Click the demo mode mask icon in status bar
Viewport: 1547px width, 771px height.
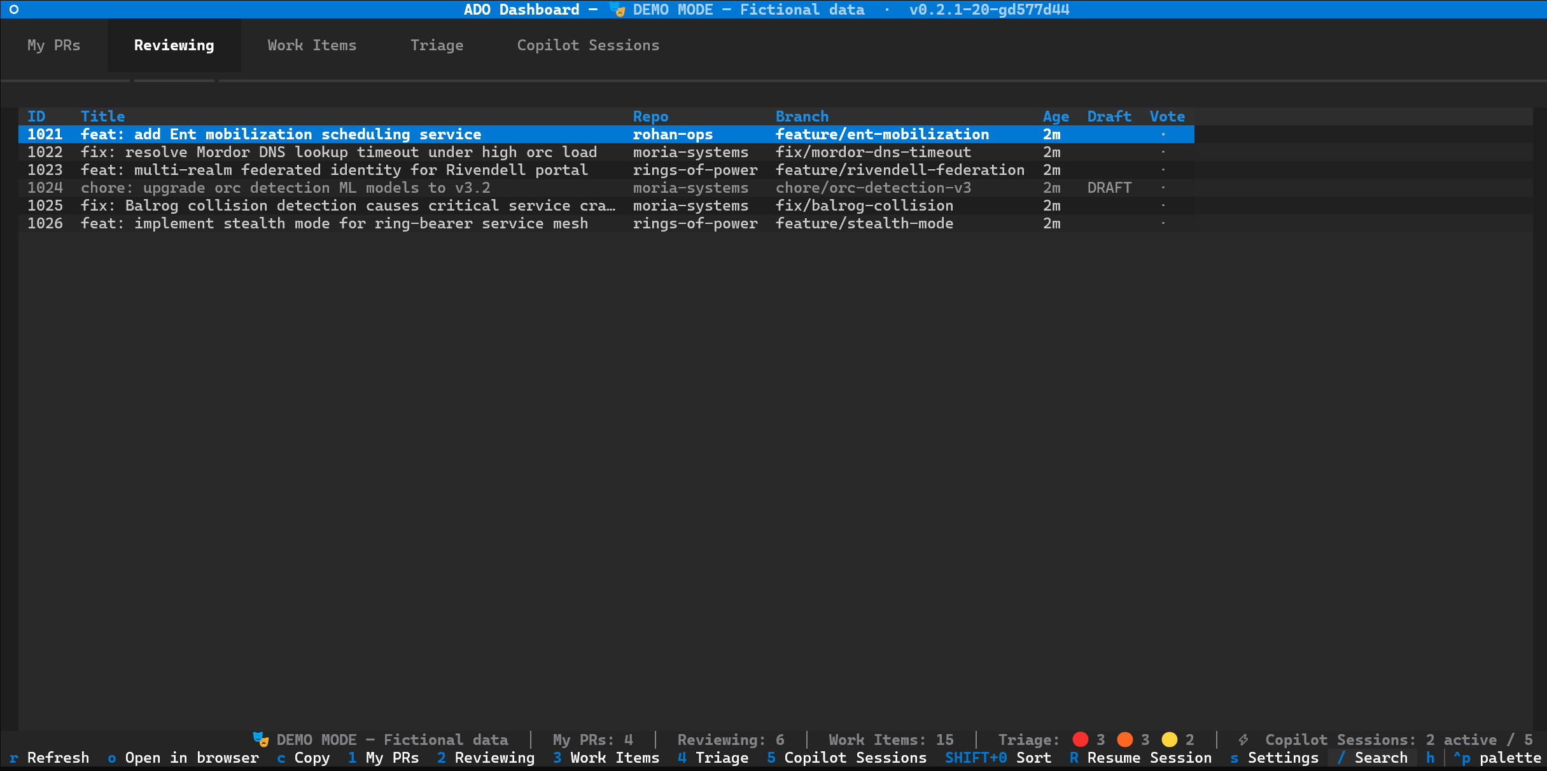point(261,739)
